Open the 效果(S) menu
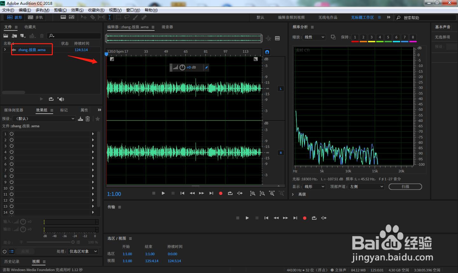 (x=77, y=10)
